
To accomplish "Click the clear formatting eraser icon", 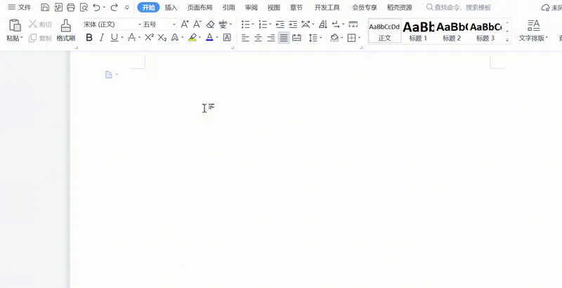I will 210,25.
